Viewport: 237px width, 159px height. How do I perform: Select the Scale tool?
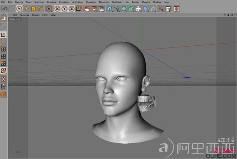33,9
